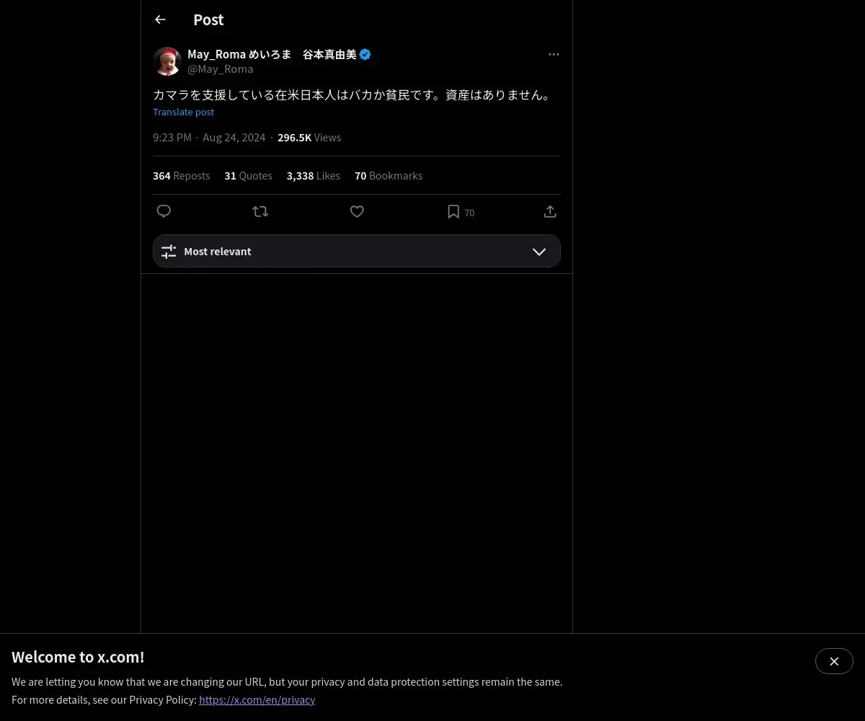Go back using the arrow icon
Image resolution: width=865 pixels, height=721 pixels.
pyautogui.click(x=160, y=19)
